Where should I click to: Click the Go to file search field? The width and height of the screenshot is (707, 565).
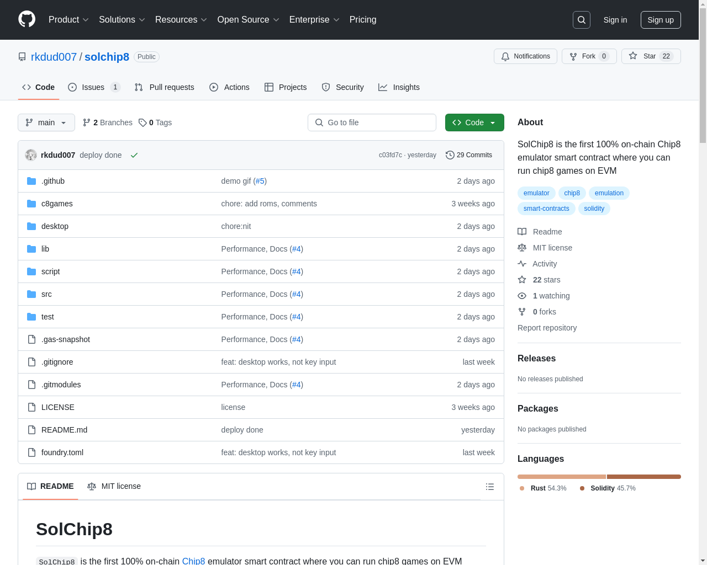tap(372, 122)
